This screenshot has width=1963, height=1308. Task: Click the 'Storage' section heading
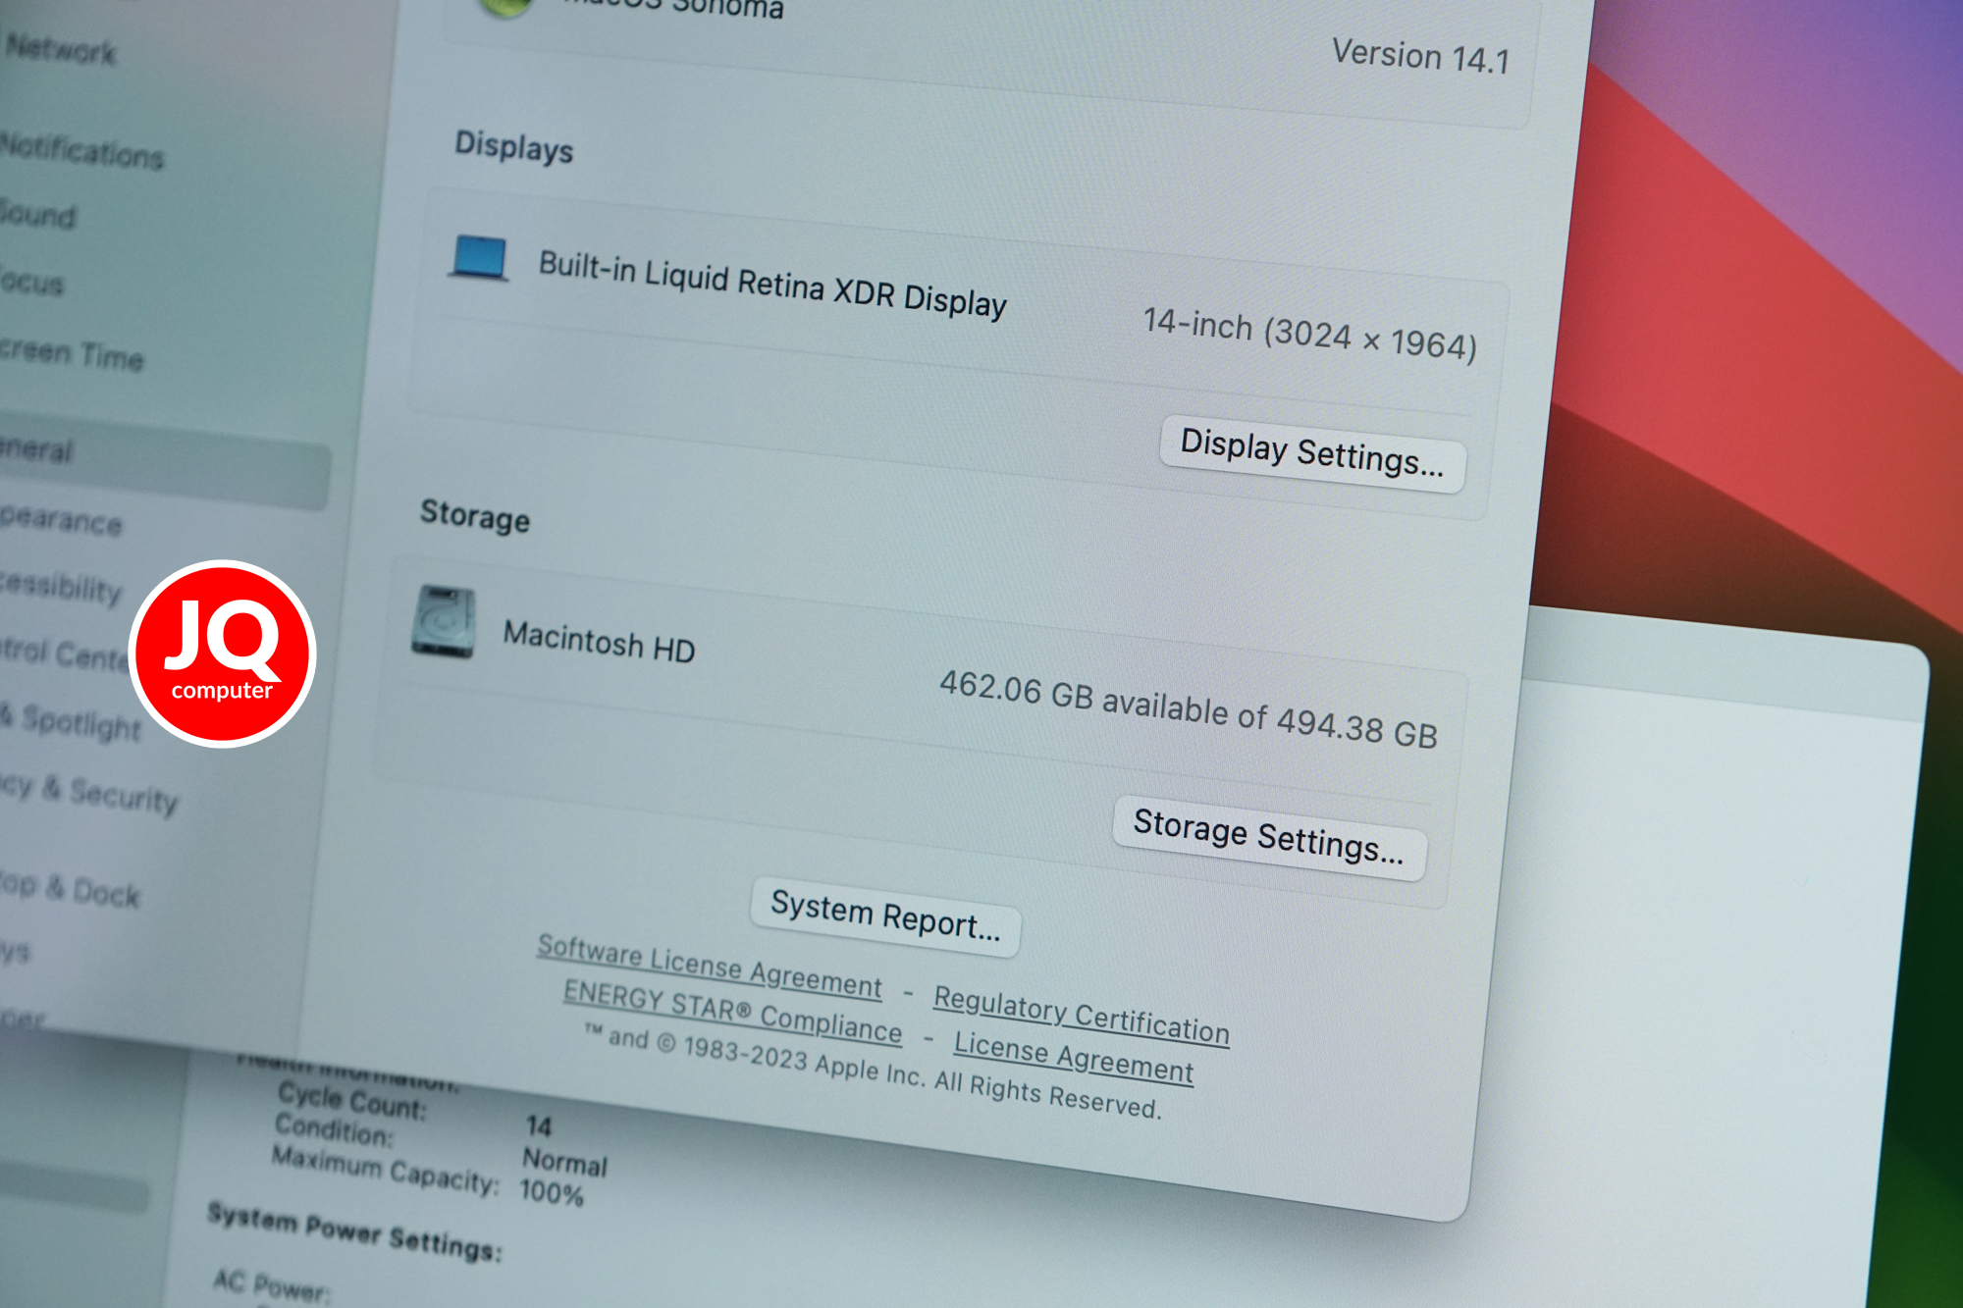[475, 515]
